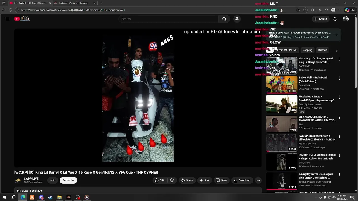Open Windows taskbar search
Screen dimensions: 358x201
(x=13, y=197)
